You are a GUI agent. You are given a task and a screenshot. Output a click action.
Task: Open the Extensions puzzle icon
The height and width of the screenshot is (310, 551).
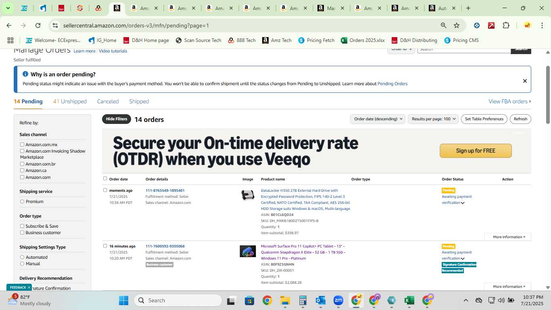point(506,25)
